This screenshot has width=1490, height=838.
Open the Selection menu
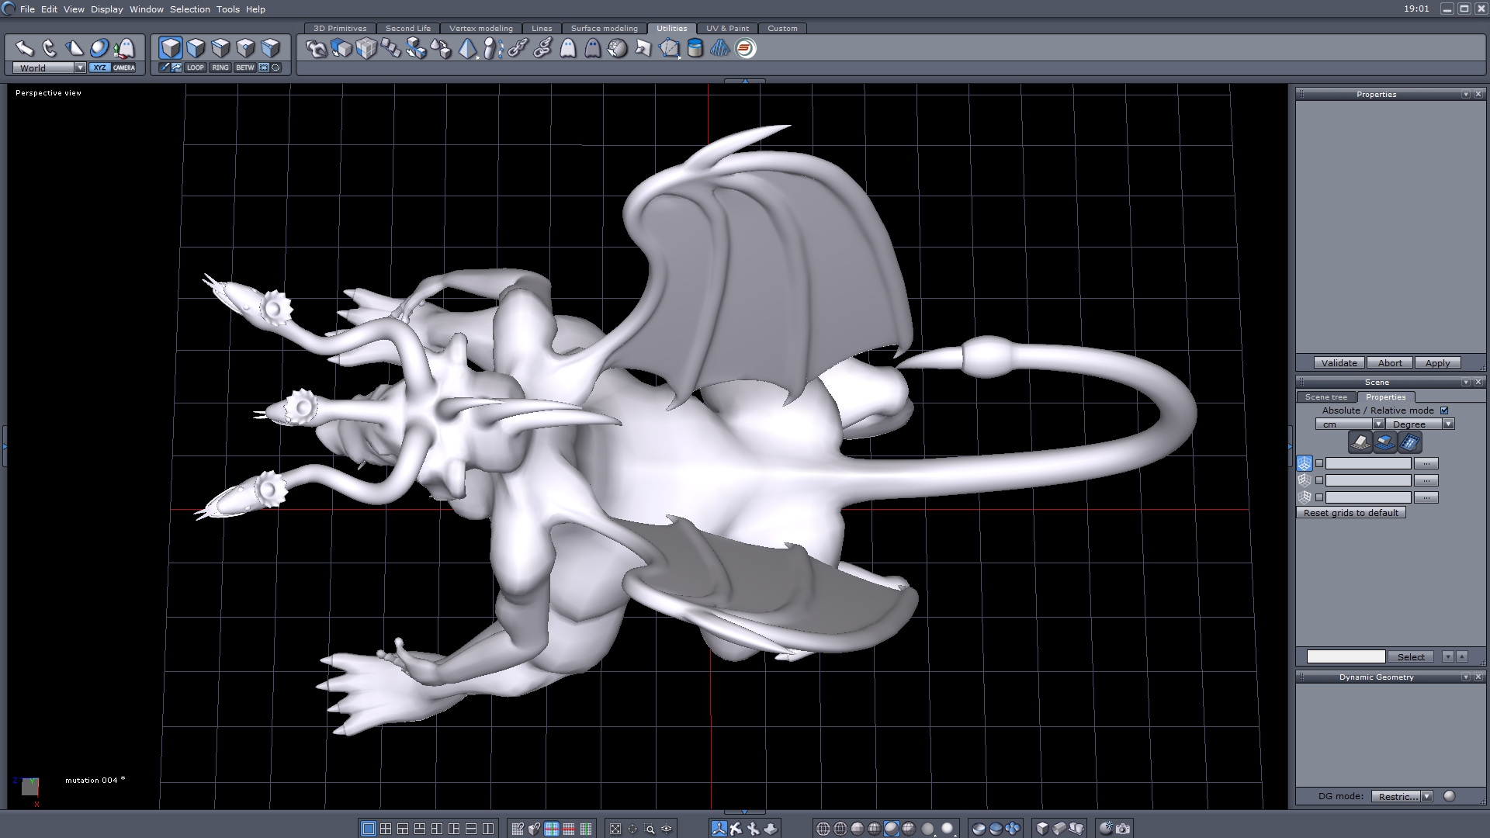coord(189,9)
